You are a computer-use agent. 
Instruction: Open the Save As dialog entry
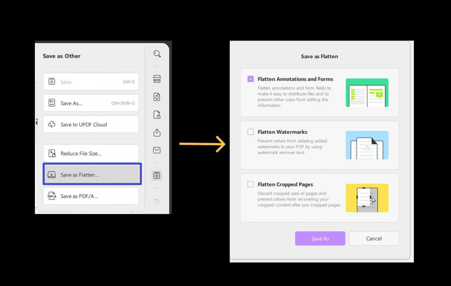[x=91, y=103]
